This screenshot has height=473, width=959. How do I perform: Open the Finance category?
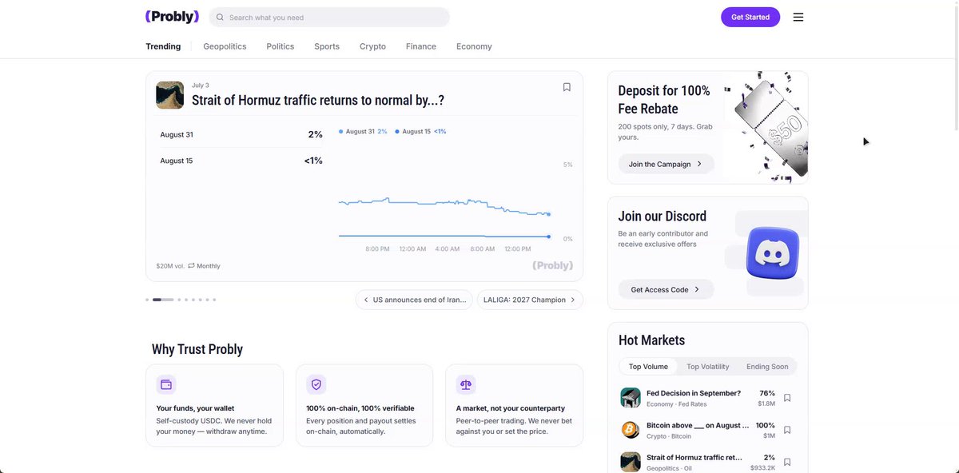[421, 46]
